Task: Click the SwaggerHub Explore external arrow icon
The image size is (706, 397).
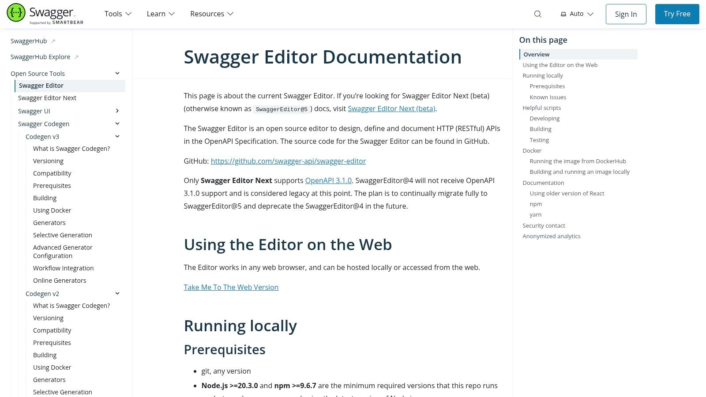Action: pos(76,57)
